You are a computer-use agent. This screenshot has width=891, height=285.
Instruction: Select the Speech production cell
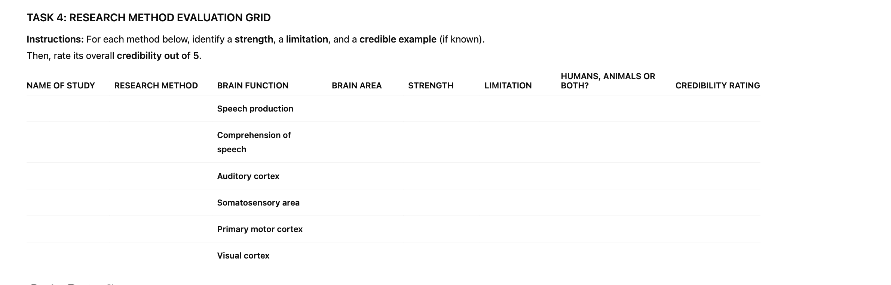(255, 109)
